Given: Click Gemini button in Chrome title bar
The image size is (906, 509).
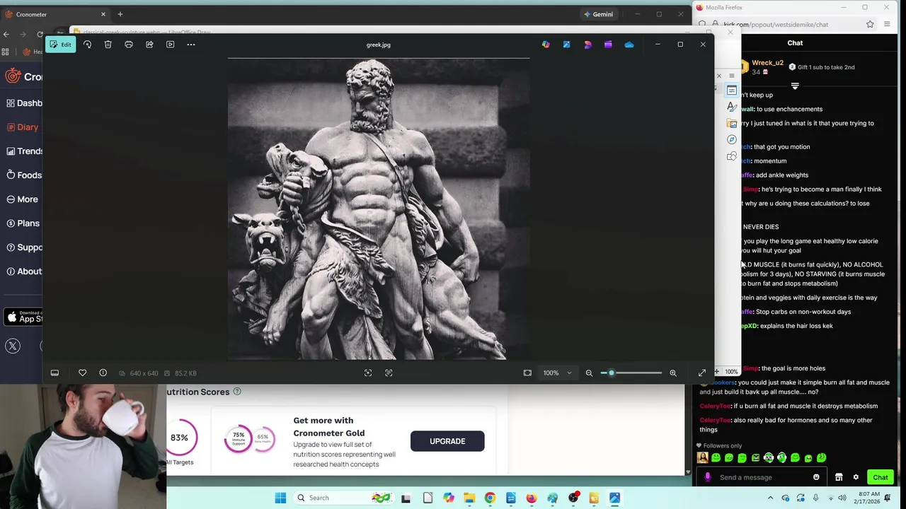Looking at the screenshot, I should 598,14.
